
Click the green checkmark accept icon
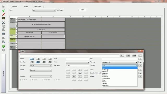pos(3,11)
